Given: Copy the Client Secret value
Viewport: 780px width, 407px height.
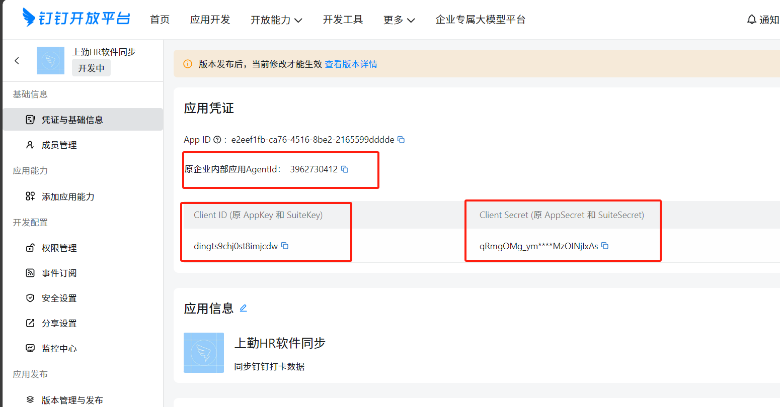Looking at the screenshot, I should coord(605,246).
